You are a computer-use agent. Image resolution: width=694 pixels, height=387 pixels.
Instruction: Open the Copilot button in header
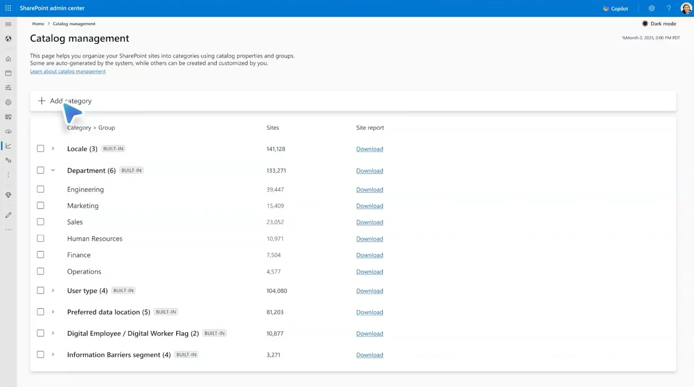pyautogui.click(x=616, y=8)
